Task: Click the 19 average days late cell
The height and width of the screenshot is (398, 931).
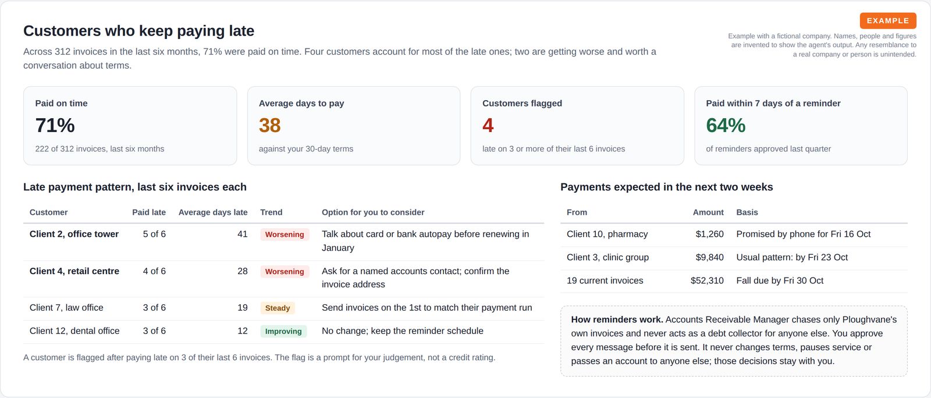Action: pos(243,308)
